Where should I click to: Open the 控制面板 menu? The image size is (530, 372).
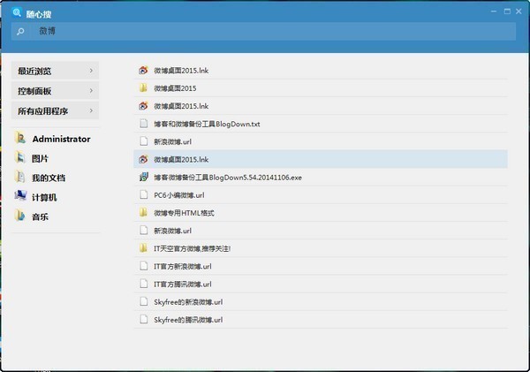[55, 91]
